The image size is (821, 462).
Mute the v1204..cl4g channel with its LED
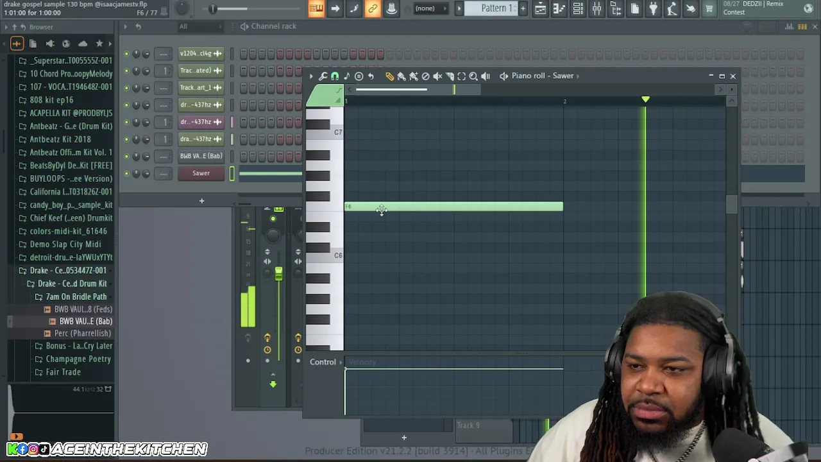tap(126, 54)
